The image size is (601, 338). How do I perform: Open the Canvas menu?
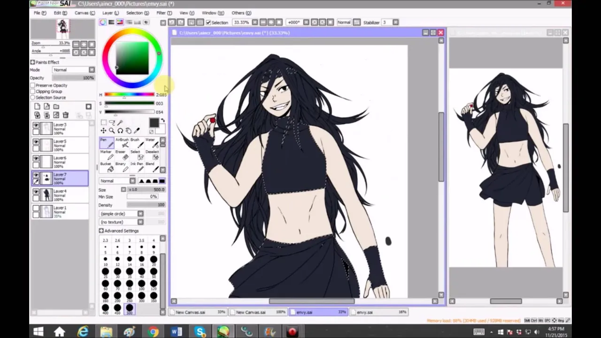point(85,13)
